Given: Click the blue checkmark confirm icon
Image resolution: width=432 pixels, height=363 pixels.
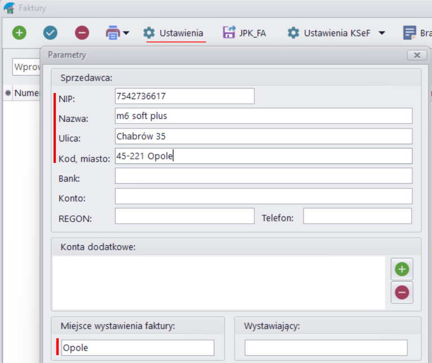Looking at the screenshot, I should (x=51, y=33).
